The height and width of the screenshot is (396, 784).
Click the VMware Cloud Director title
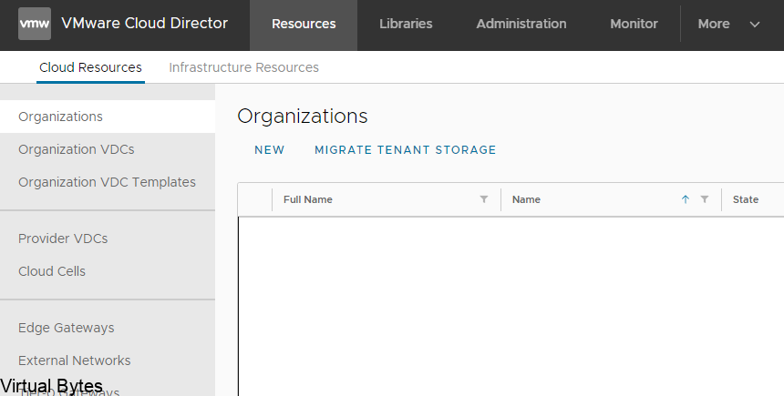pos(145,23)
